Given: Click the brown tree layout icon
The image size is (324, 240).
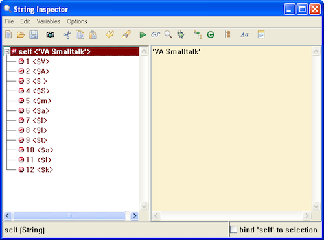Looking at the screenshot, I should pos(227,34).
